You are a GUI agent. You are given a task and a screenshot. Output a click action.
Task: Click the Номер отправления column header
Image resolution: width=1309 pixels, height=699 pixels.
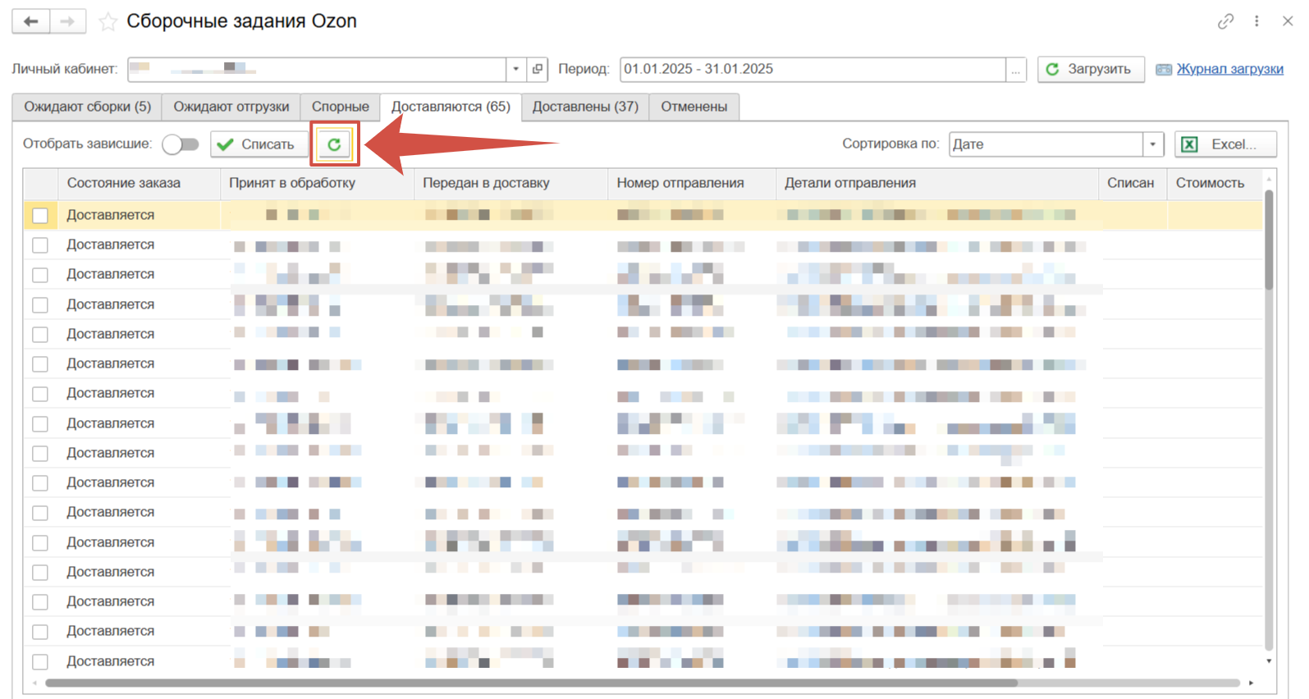click(x=692, y=183)
